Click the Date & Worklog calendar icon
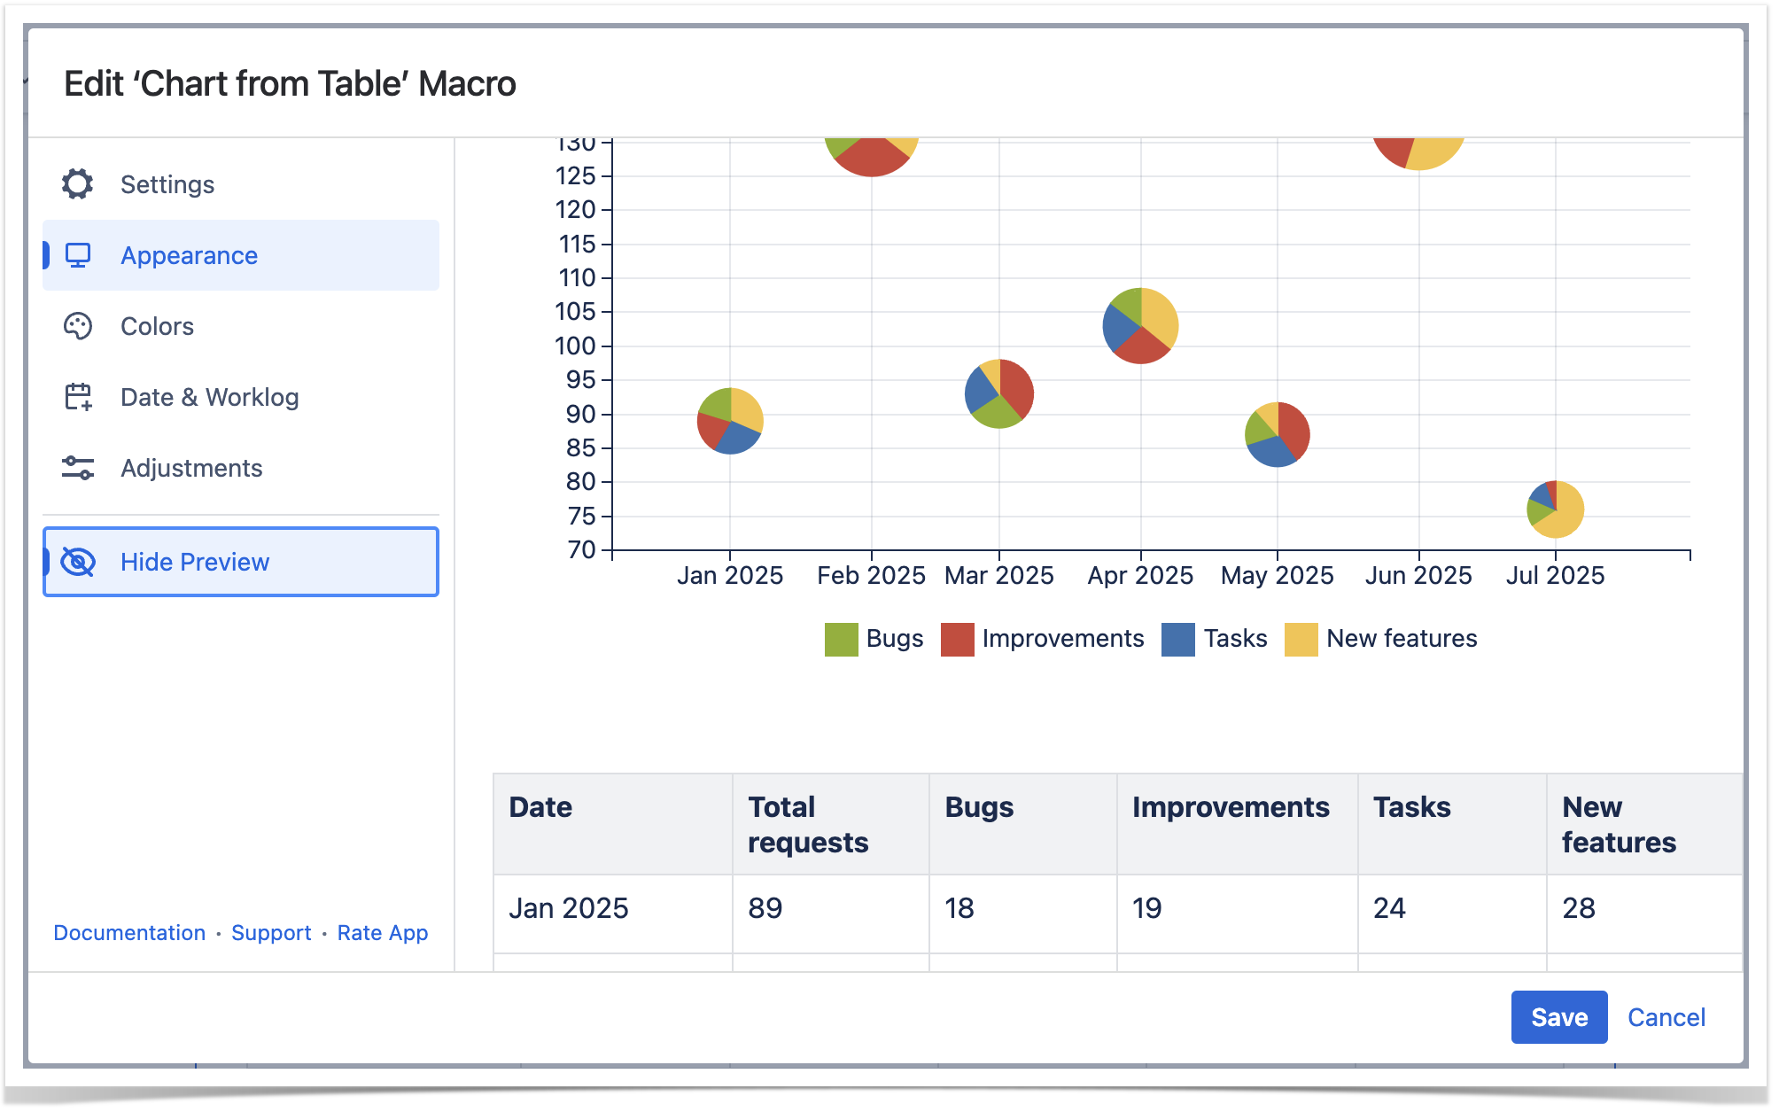This screenshot has width=1779, height=1112. [78, 397]
